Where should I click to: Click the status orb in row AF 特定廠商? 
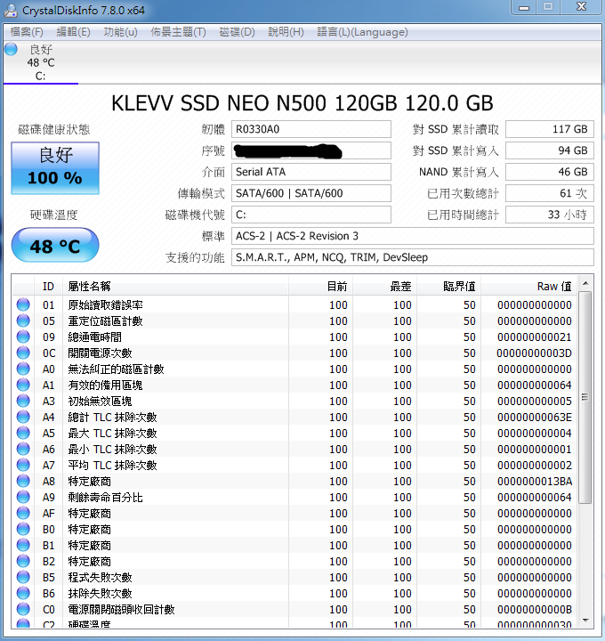pos(23,513)
